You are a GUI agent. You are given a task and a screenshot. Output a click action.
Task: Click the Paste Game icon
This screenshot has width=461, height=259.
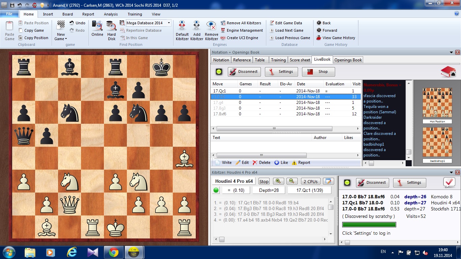(x=9, y=27)
